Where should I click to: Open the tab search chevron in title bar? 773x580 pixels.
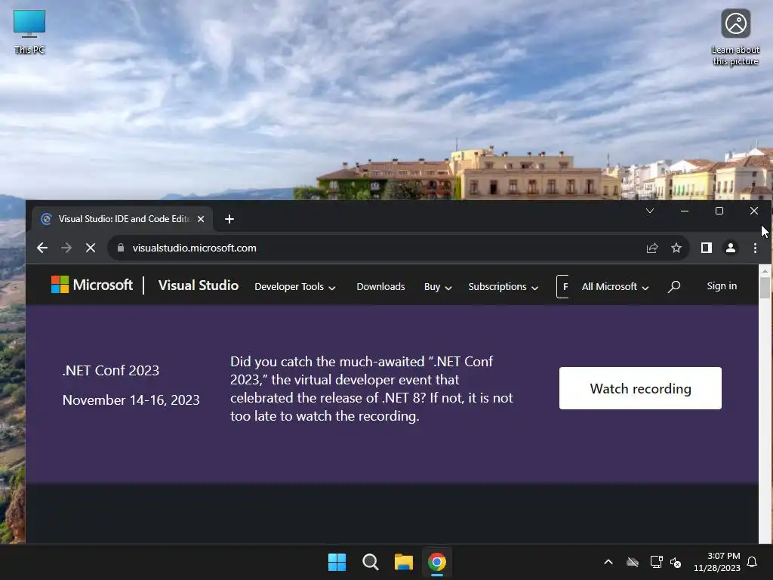click(650, 211)
